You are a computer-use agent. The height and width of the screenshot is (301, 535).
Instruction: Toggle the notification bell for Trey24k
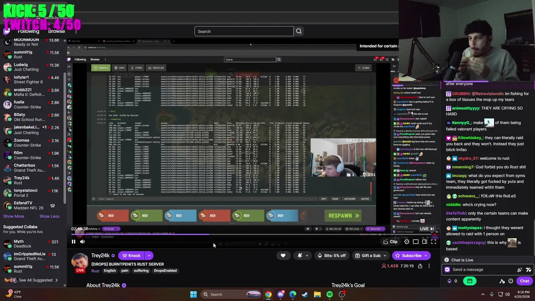[x=300, y=255]
